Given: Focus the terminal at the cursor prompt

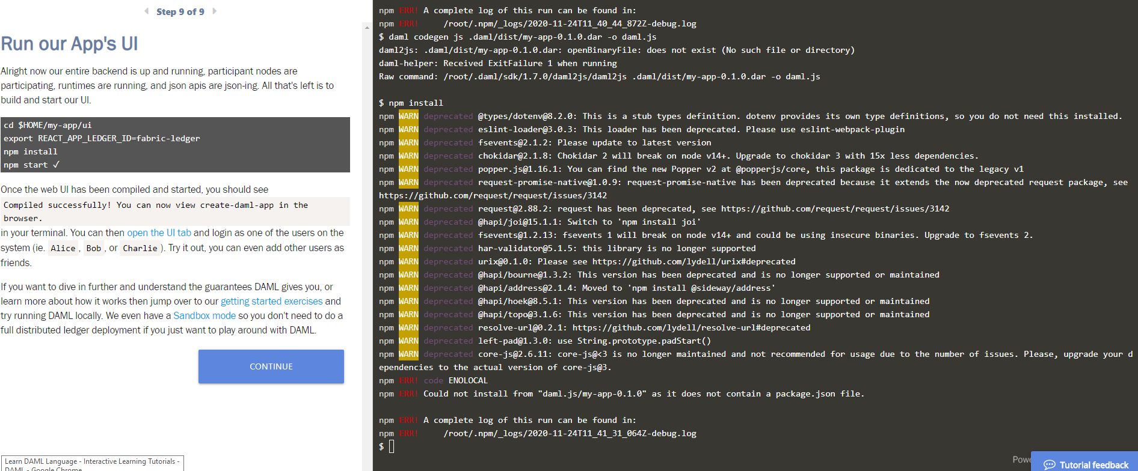Looking at the screenshot, I should click(x=392, y=446).
